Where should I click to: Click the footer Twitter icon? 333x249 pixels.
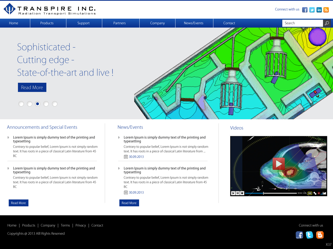[x=309, y=235]
